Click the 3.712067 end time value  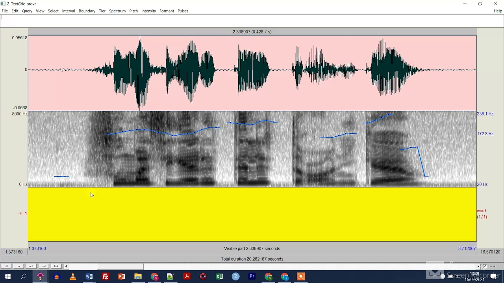pyautogui.click(x=467, y=248)
